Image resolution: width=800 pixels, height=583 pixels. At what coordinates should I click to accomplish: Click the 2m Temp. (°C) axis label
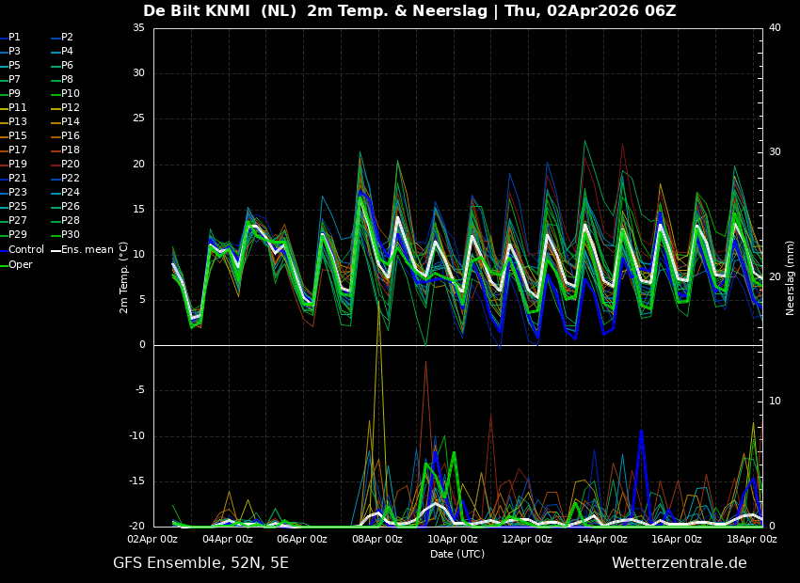point(124,276)
